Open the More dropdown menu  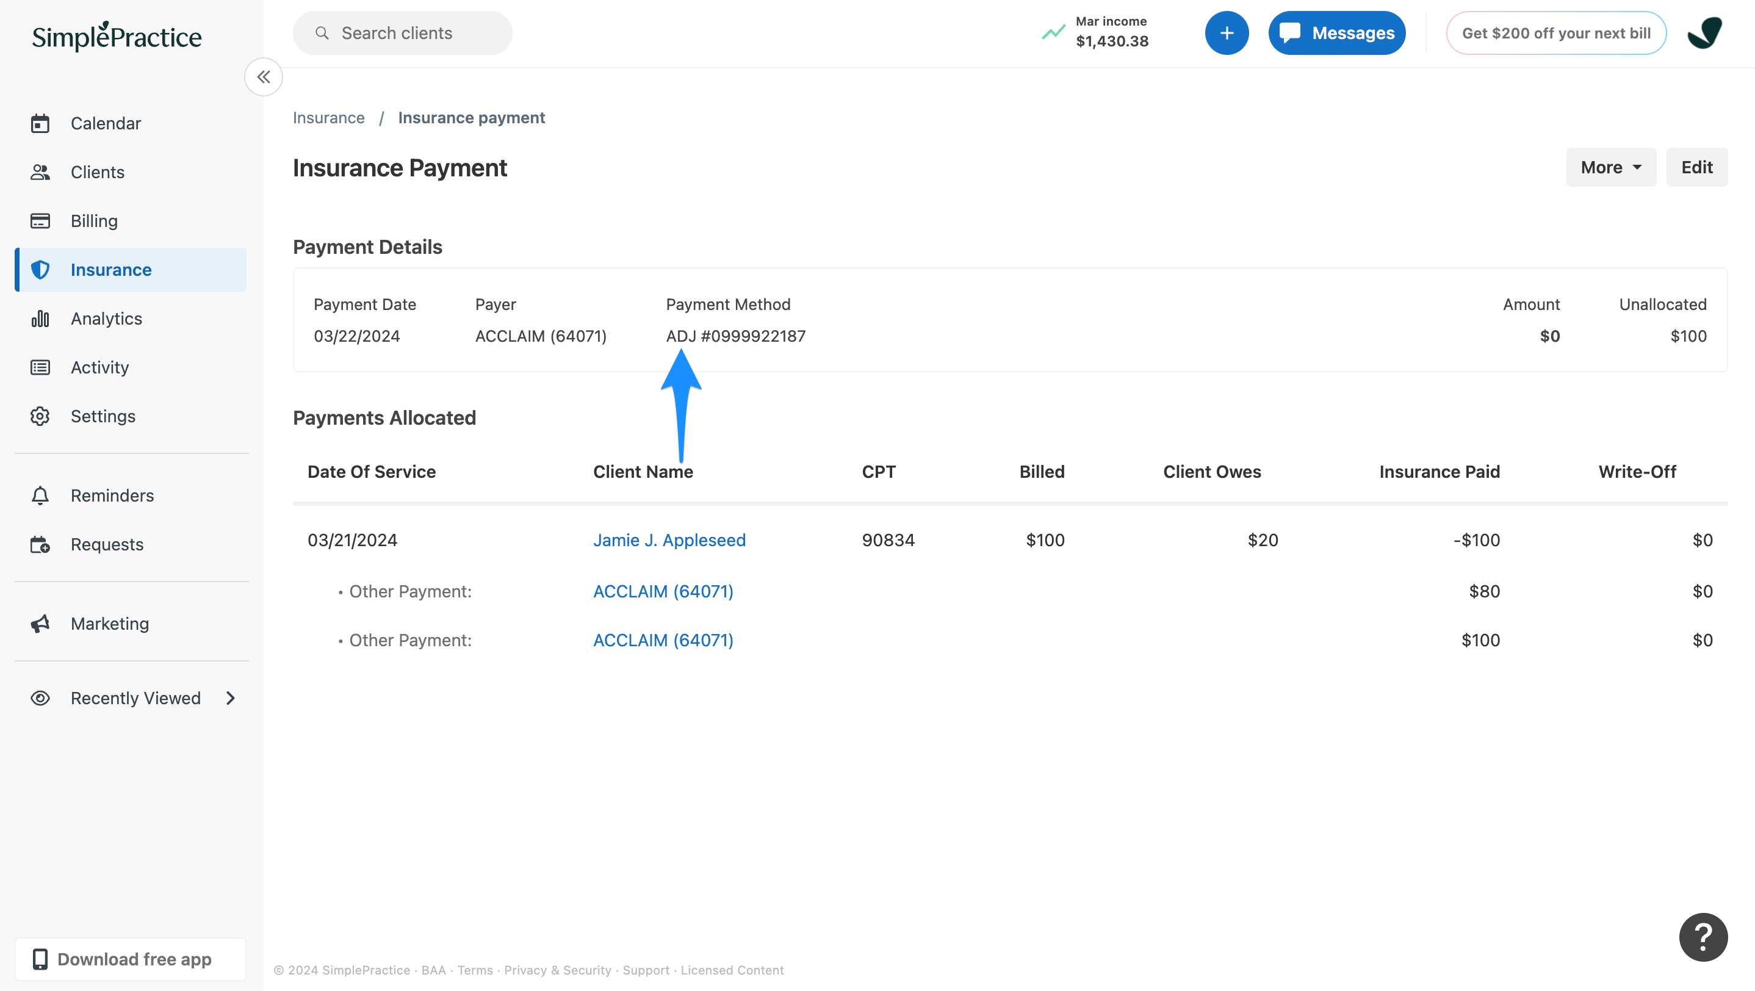[1610, 168]
